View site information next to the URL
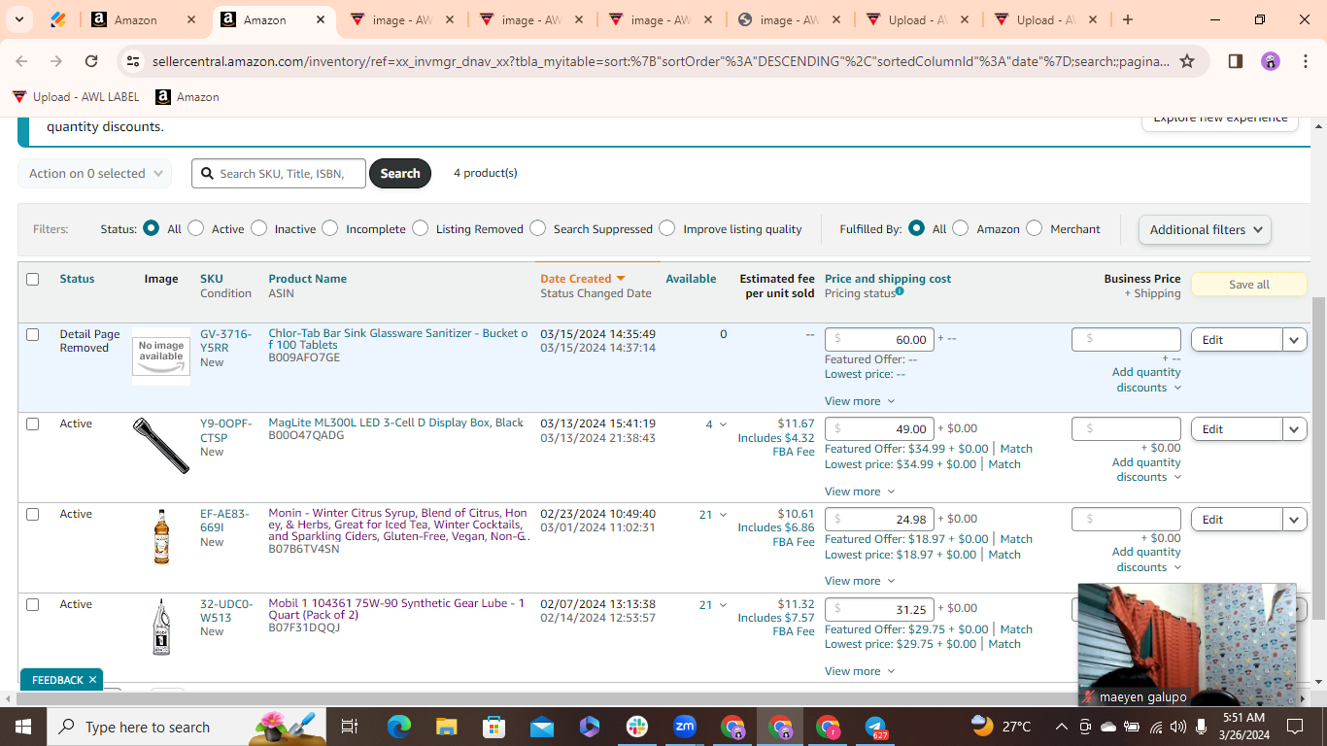 [x=133, y=61]
